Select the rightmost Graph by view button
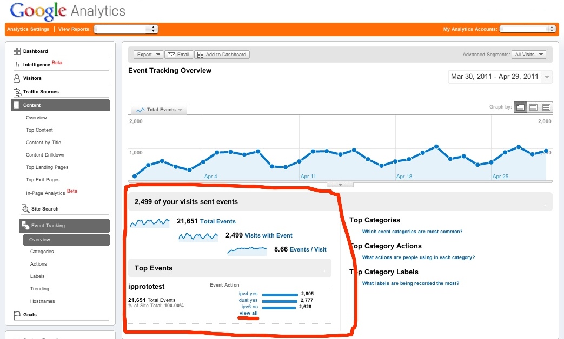The height and width of the screenshot is (339, 564). (x=546, y=107)
